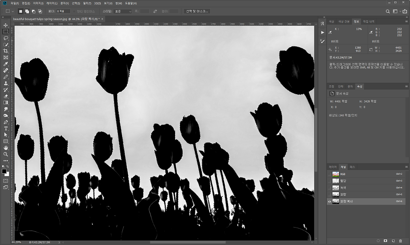This screenshot has height=245, width=410.
Task: Show the 빨강 channel visibility
Action: [x=330, y=181]
